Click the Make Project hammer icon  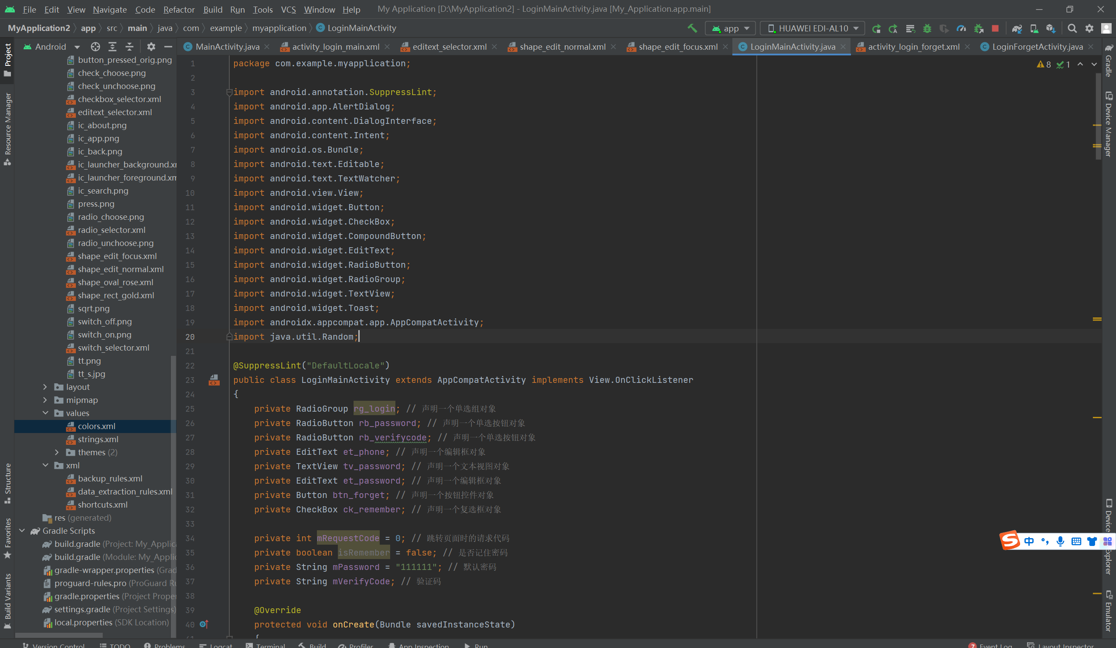point(692,28)
